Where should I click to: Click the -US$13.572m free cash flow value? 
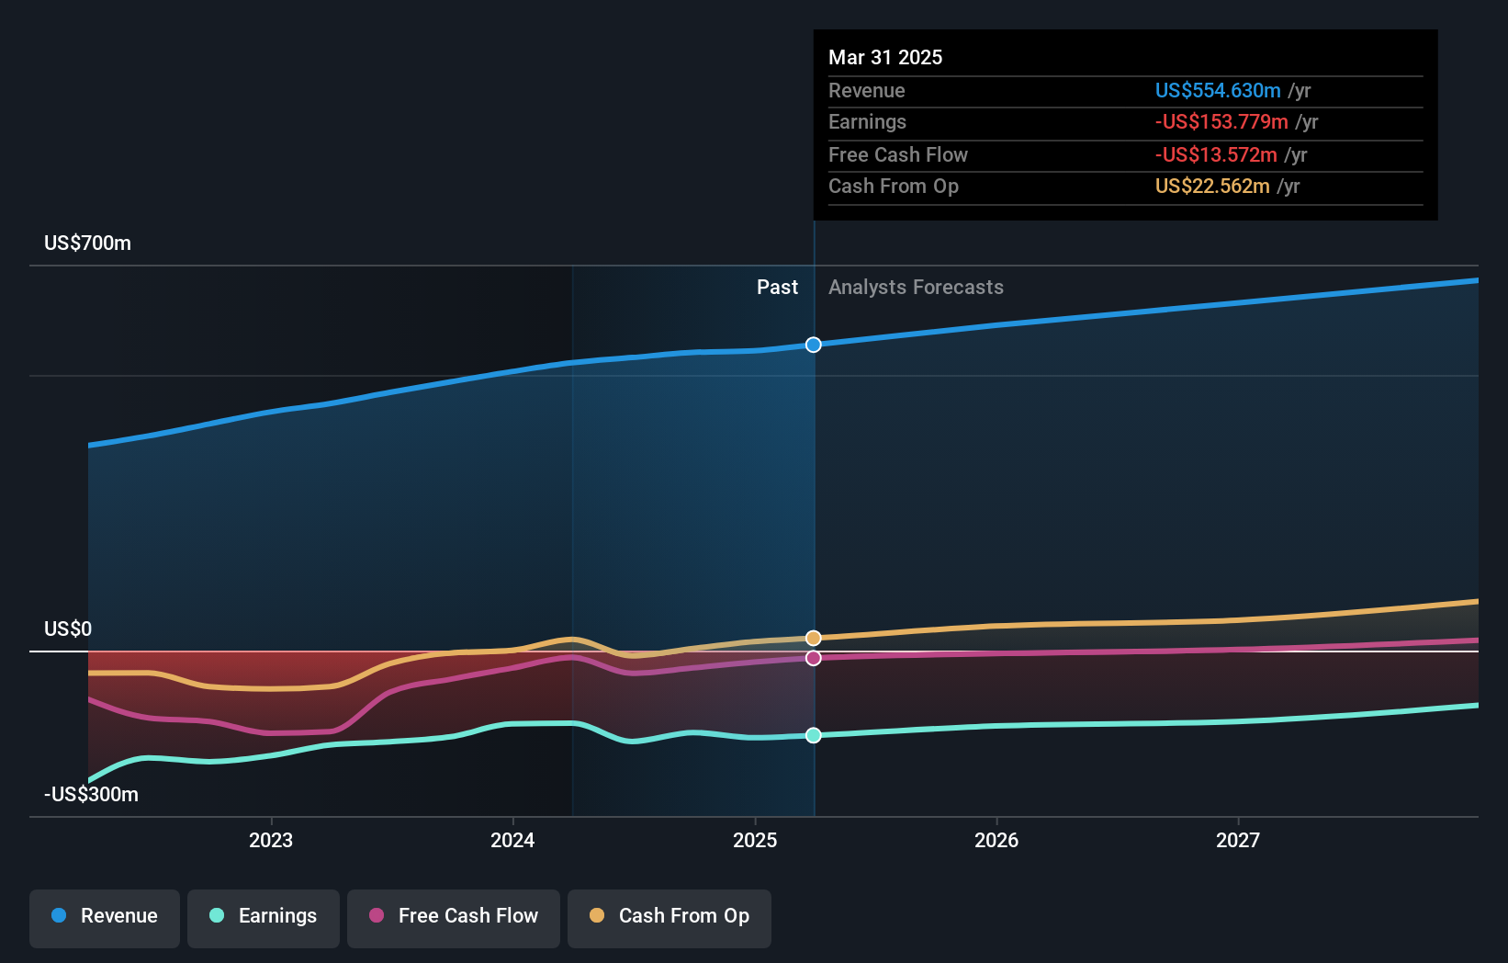[1216, 155]
